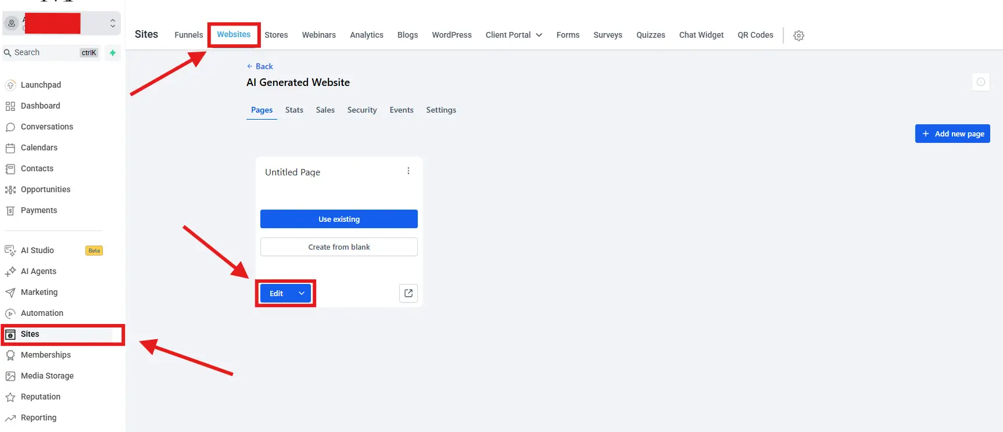Select the Pages sub-tab
This screenshot has width=1003, height=432.
click(262, 110)
